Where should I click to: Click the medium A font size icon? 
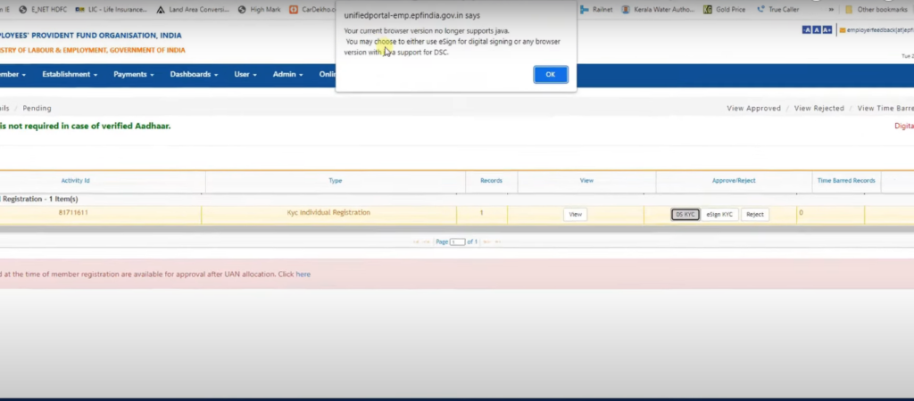[817, 29]
